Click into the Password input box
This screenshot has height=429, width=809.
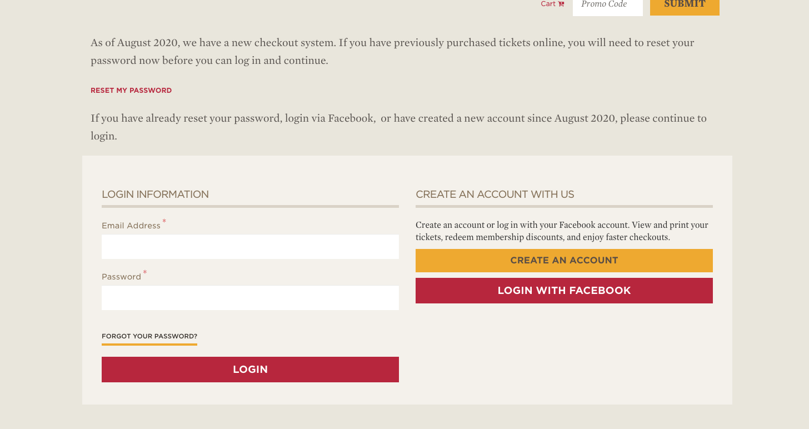point(250,298)
